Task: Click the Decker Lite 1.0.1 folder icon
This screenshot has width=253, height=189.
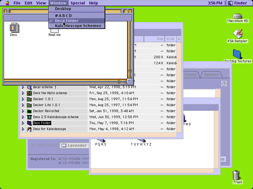Action: (29, 105)
